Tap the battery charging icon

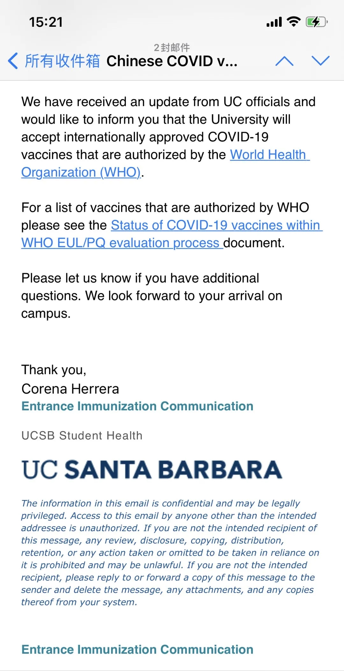pyautogui.click(x=316, y=22)
